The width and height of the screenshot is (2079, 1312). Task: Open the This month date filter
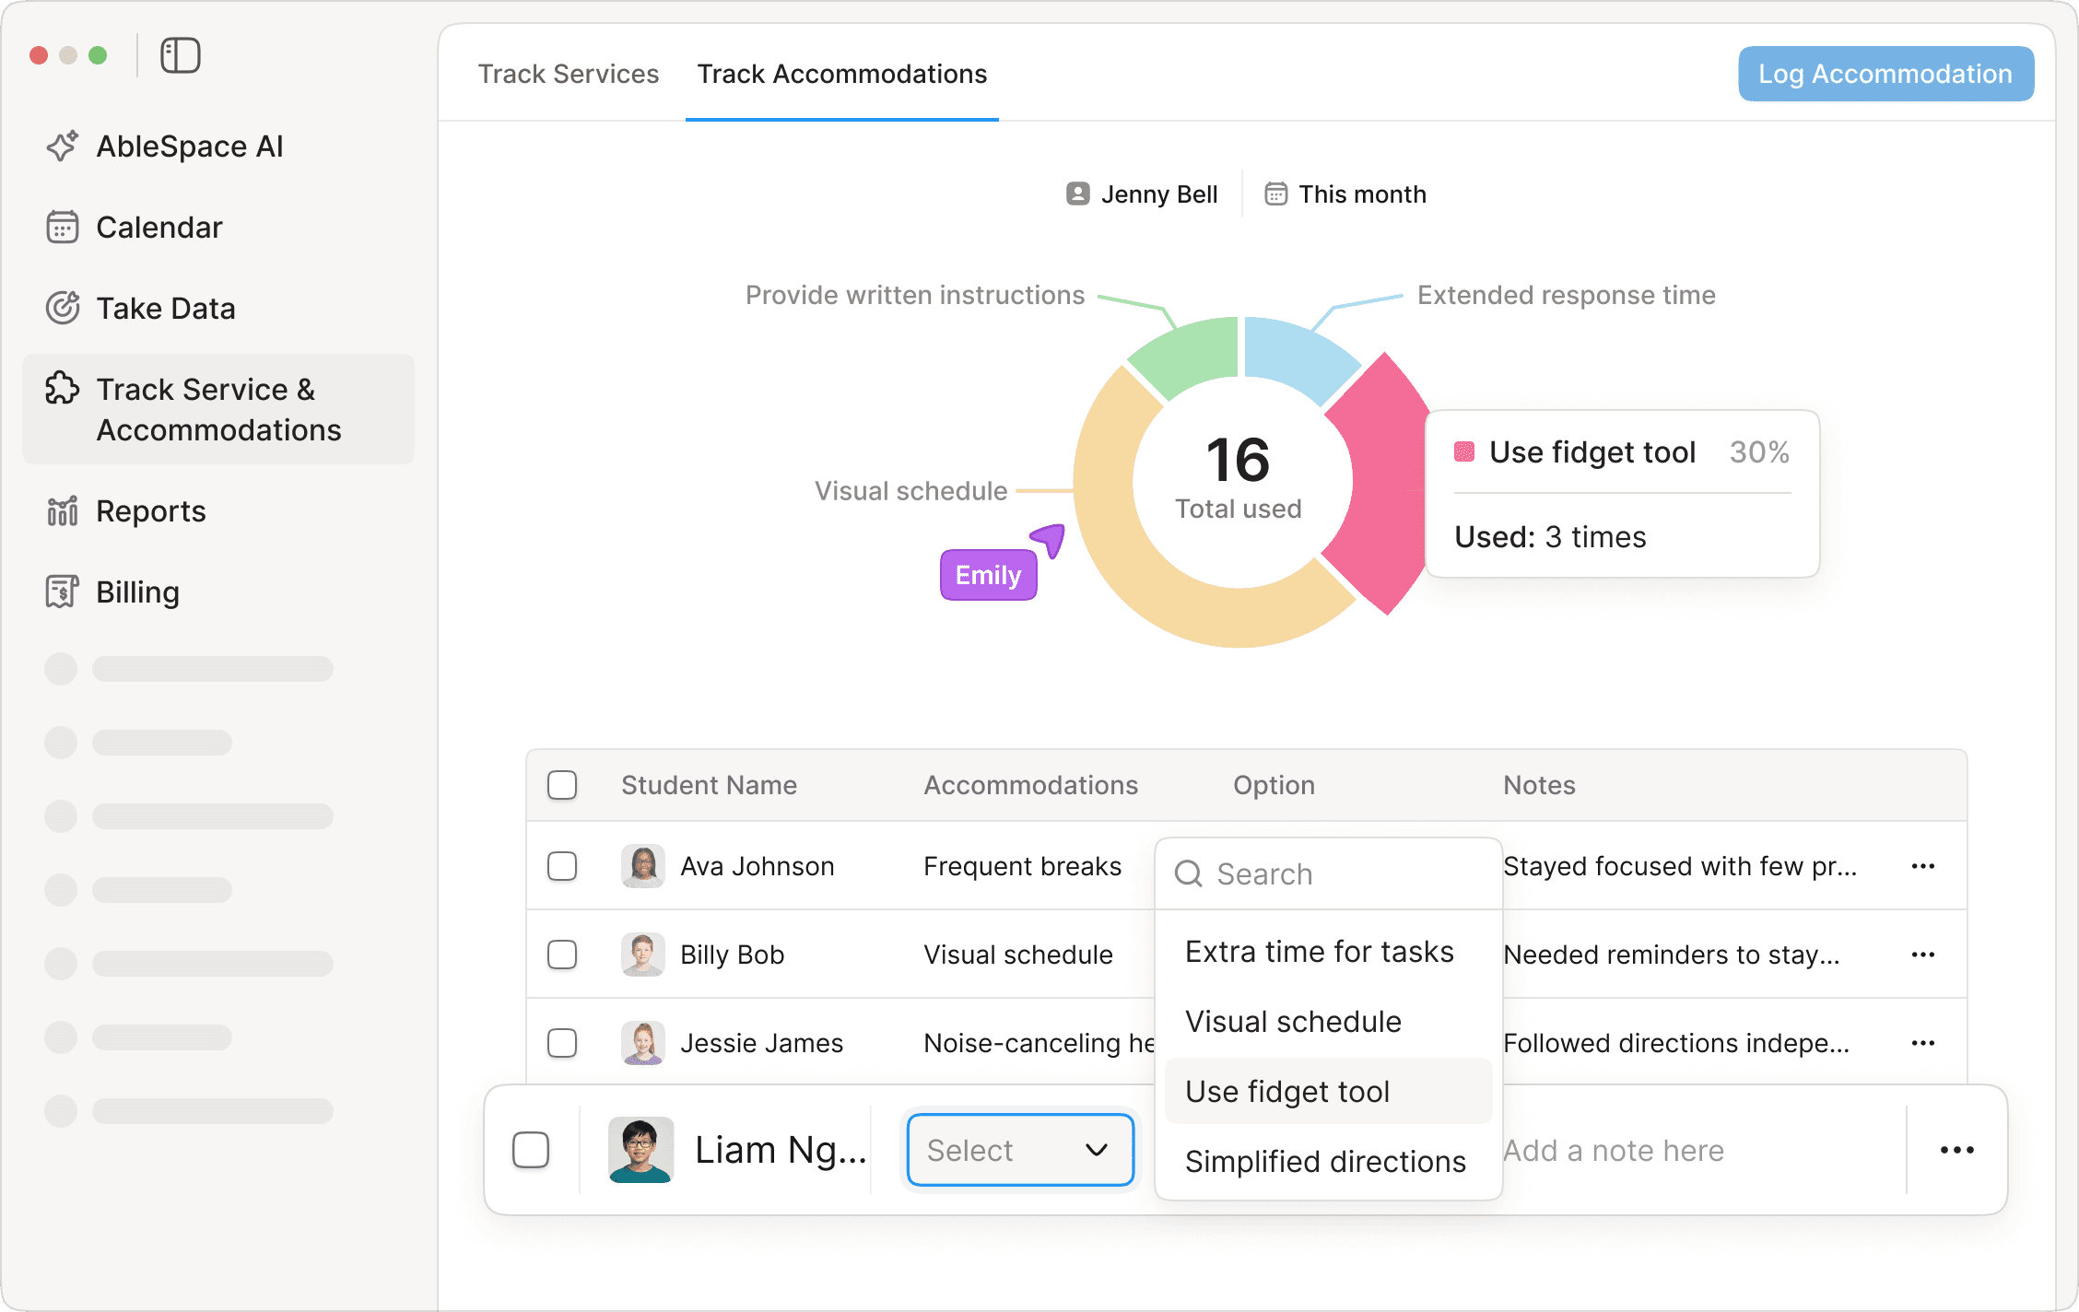[x=1345, y=193]
